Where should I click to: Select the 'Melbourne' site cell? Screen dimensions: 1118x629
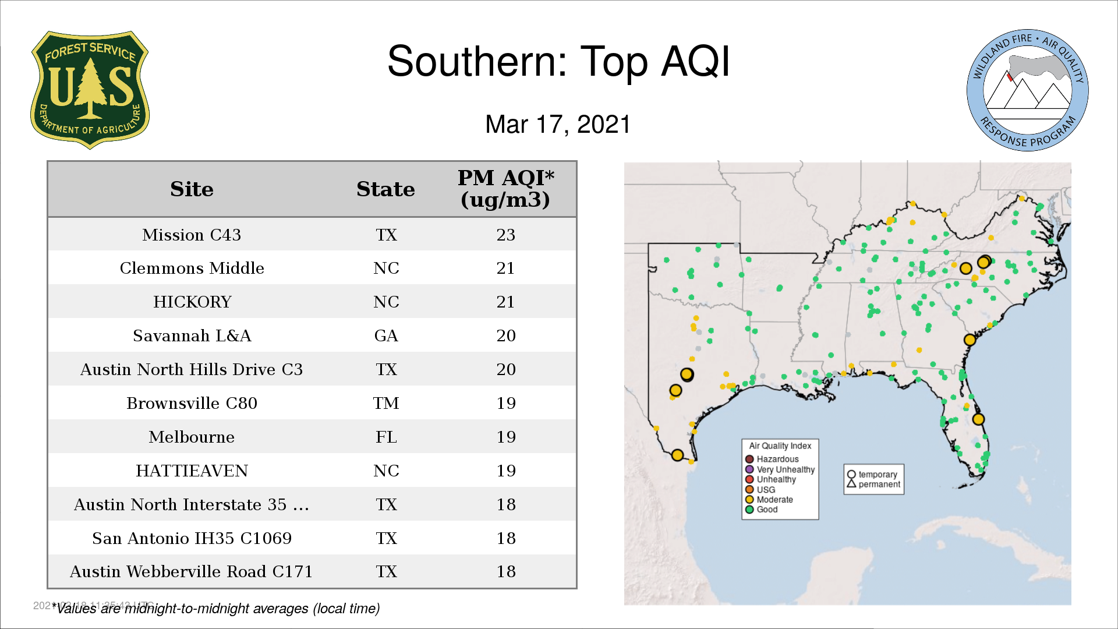pos(192,437)
